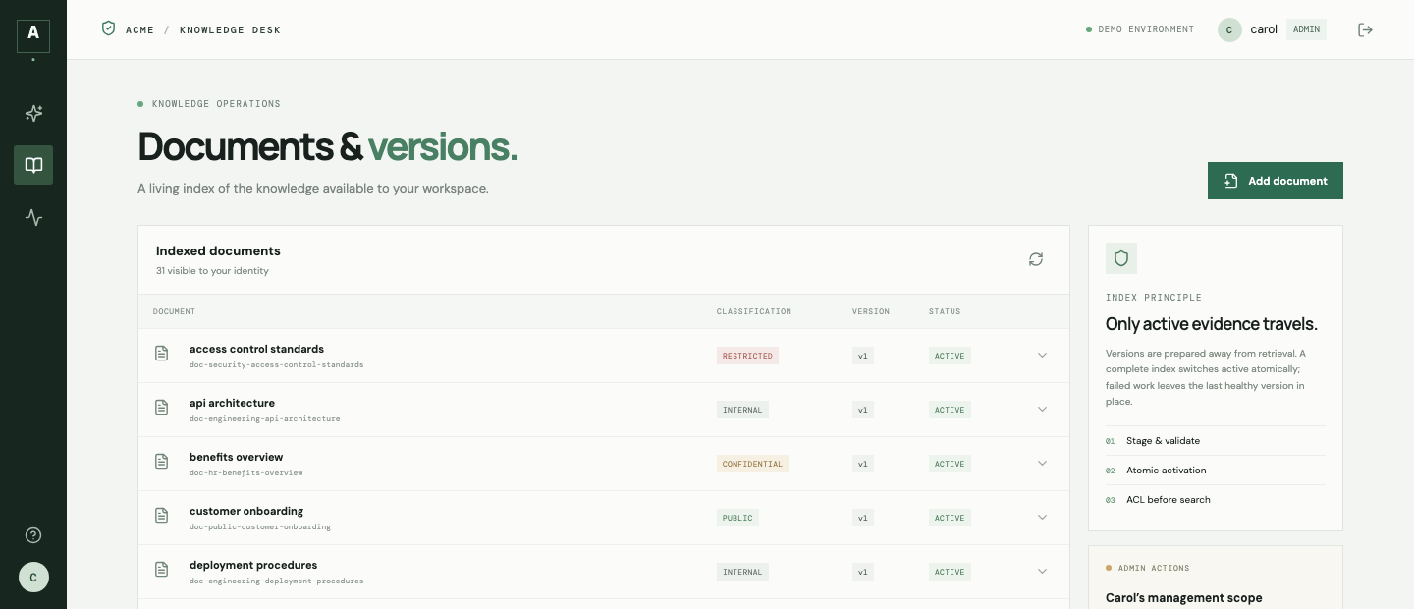Click file icon for benefits overview

coord(162,461)
